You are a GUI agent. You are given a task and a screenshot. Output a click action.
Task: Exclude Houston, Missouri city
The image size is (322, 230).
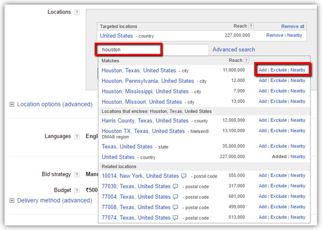tap(279, 101)
